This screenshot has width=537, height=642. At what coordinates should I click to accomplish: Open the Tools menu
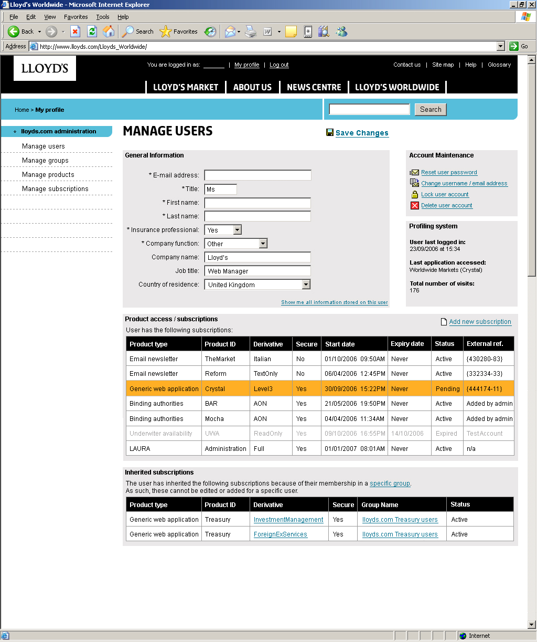(103, 17)
